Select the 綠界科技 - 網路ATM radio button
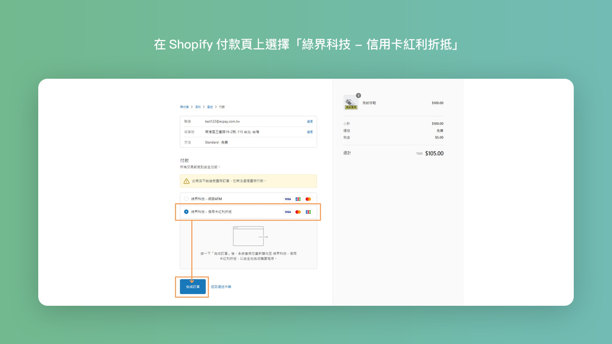Image resolution: width=612 pixels, height=344 pixels. (186, 199)
